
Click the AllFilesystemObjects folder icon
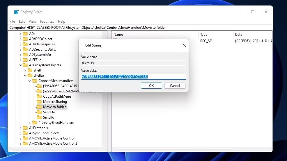tap(25, 65)
